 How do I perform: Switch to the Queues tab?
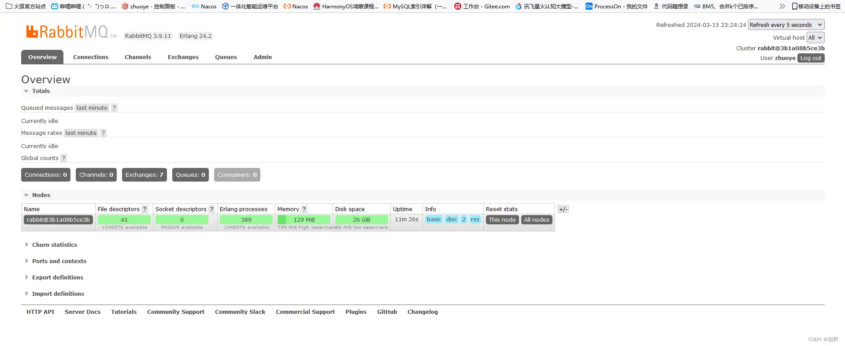point(226,57)
